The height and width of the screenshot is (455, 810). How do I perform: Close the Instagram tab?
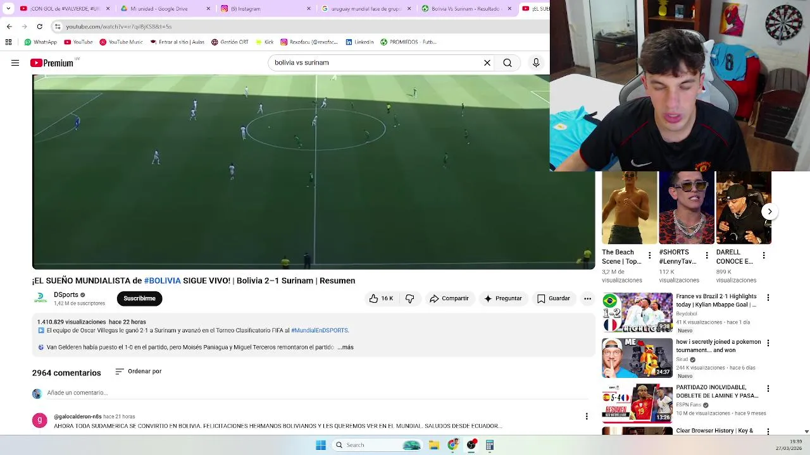pyautogui.click(x=309, y=8)
